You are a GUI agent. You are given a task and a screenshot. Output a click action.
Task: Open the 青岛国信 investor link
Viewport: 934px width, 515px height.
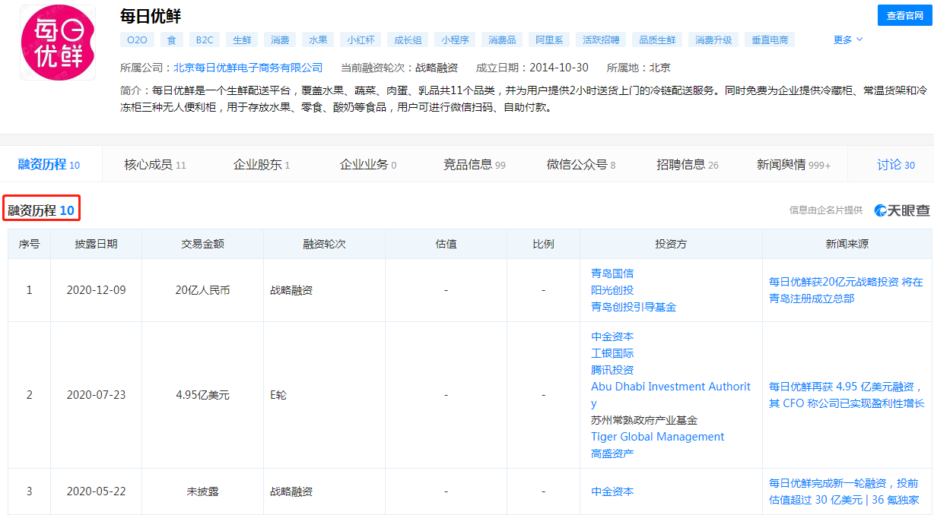point(612,273)
